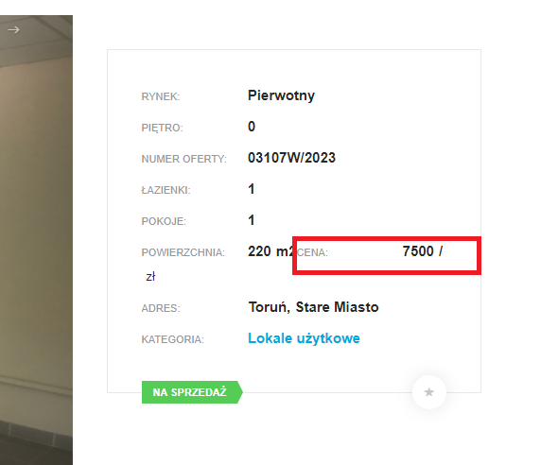Screen dimensions: 541x465
Task: Click the CENA price value 7500
Action: [418, 251]
